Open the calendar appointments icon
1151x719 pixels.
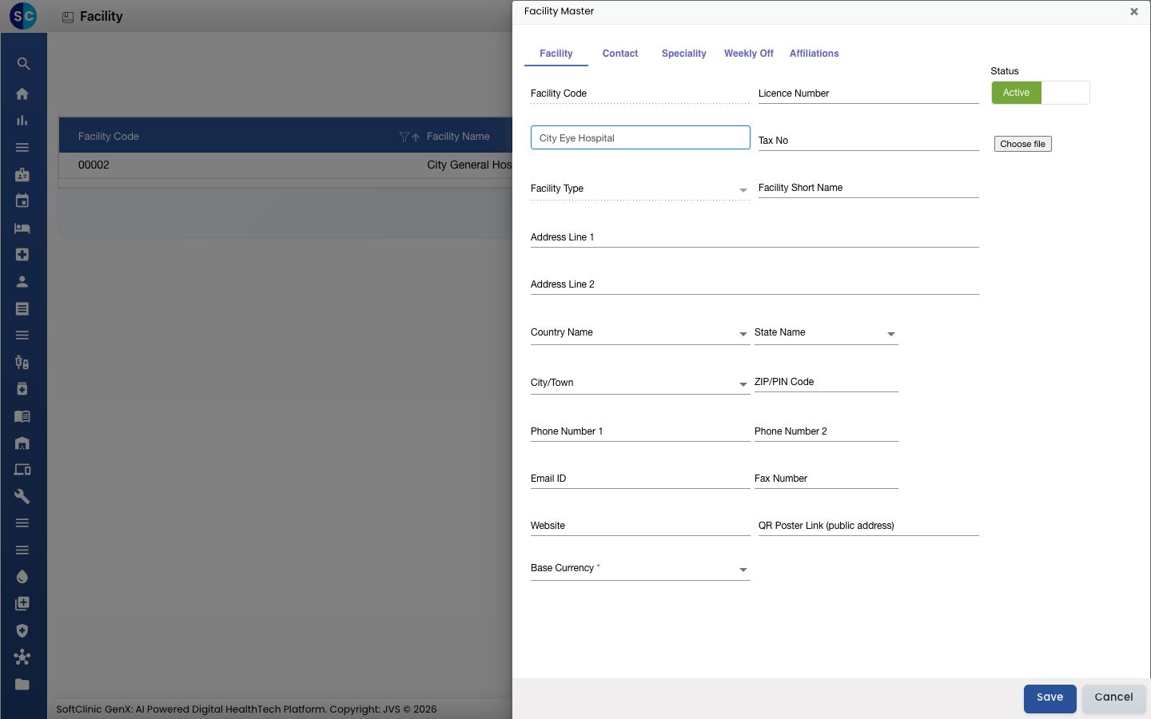click(22, 201)
